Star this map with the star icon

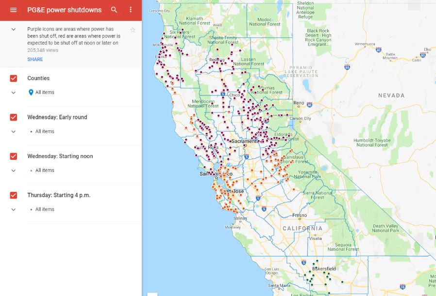point(133,30)
